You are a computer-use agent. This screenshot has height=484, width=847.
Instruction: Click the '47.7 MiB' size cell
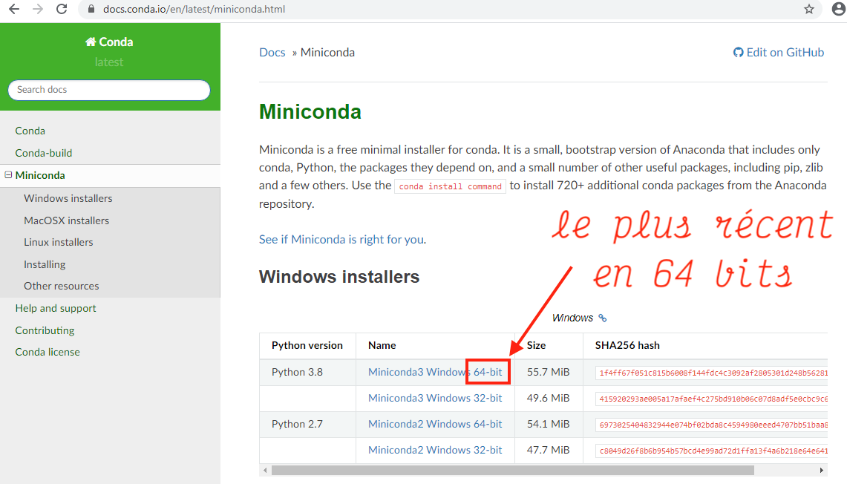pyautogui.click(x=549, y=450)
